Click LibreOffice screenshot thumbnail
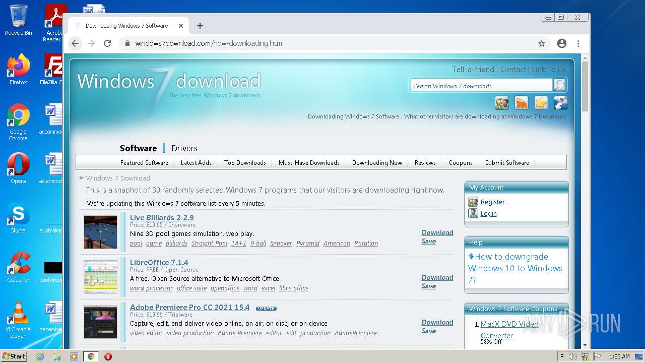The width and height of the screenshot is (645, 363). coord(100,277)
